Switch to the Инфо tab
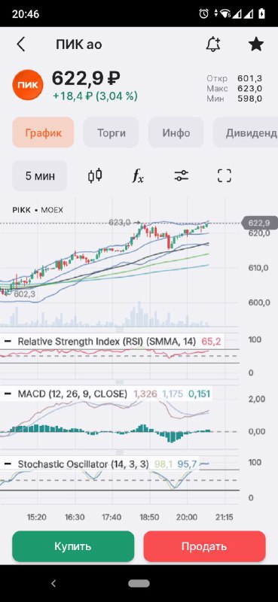 (176, 132)
